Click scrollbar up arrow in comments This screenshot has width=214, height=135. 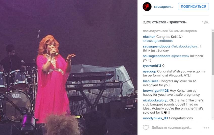tap(213, 30)
